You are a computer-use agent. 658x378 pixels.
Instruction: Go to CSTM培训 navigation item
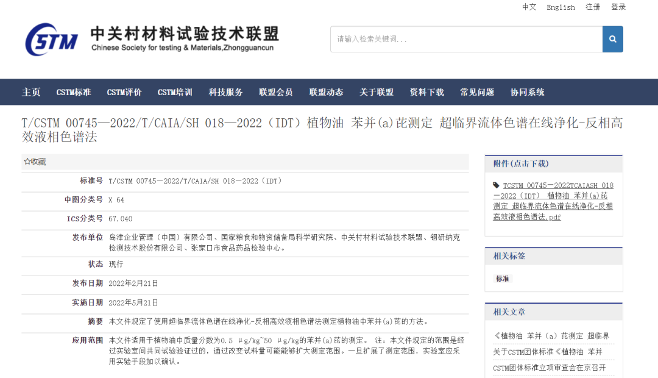point(175,92)
